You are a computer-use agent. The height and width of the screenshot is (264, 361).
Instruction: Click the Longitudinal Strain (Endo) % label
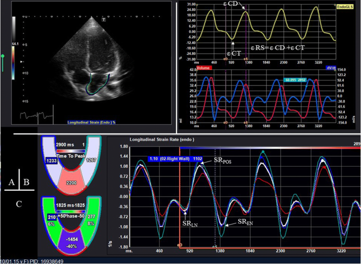tap(92, 122)
